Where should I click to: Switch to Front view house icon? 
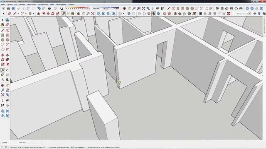[227, 8]
